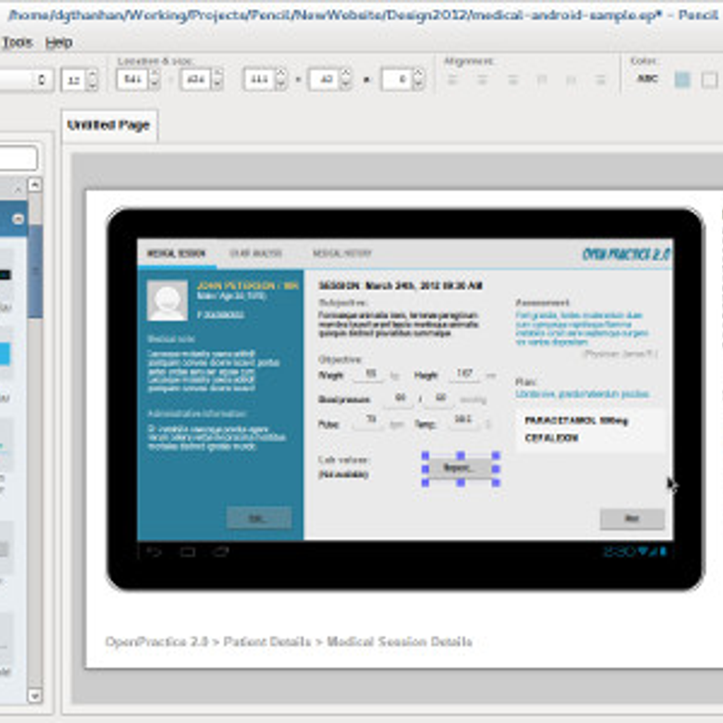This screenshot has width=723, height=723.
Task: Click the X position field showing 541
Action: [133, 80]
